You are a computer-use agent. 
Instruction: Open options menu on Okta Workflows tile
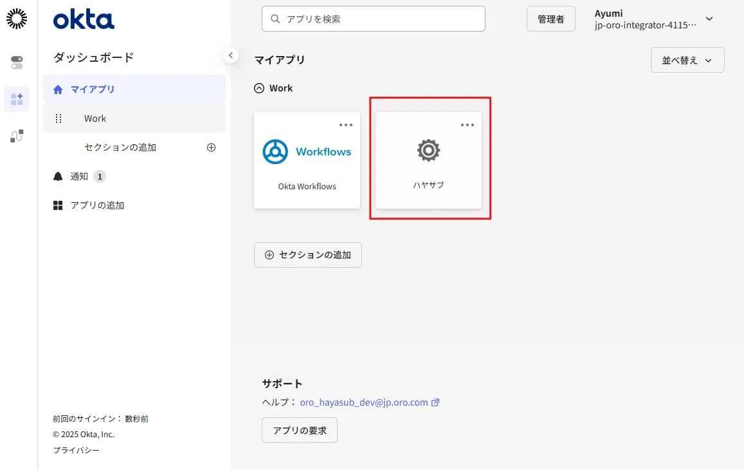(346, 125)
